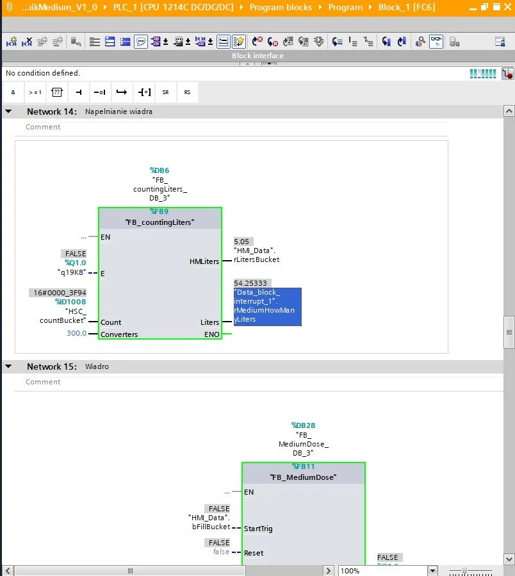Click the check block consistency icon
515x576 pixels.
[x=319, y=42]
